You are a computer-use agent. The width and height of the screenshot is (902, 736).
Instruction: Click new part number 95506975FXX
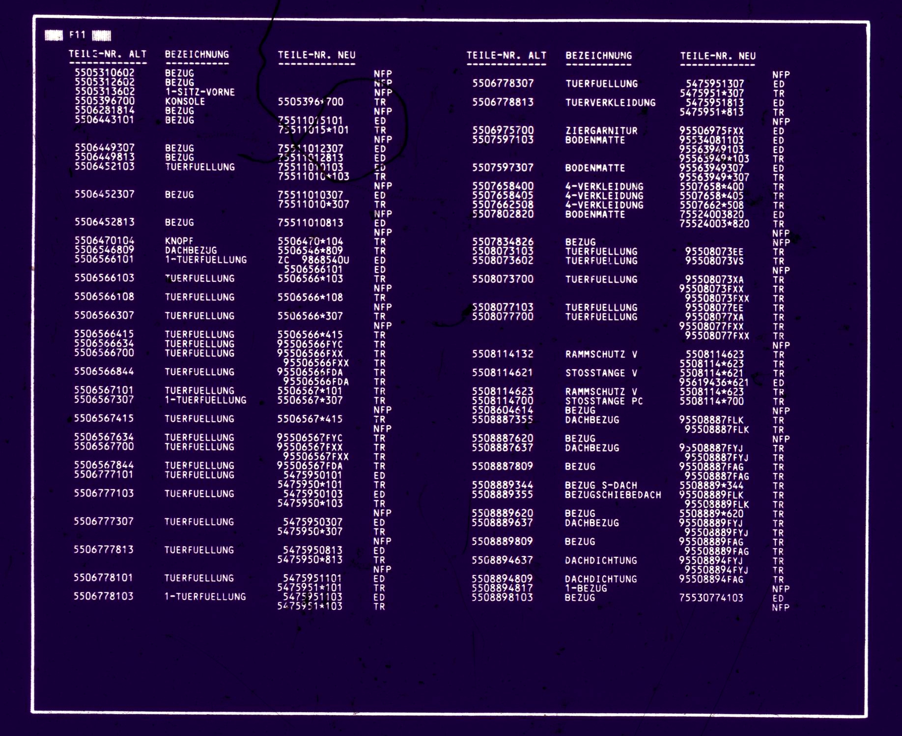point(712,131)
